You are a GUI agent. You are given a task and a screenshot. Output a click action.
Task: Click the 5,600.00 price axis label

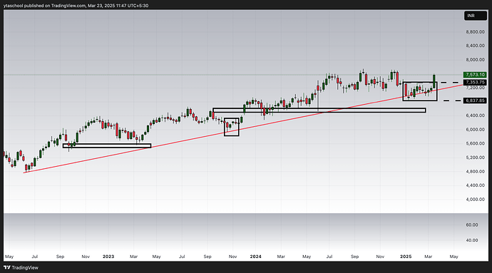click(475, 143)
